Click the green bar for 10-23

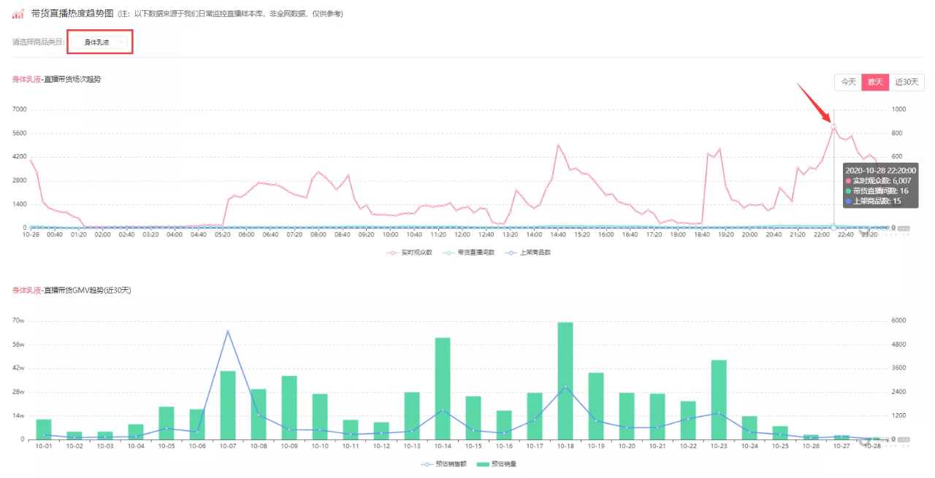pyautogui.click(x=718, y=399)
